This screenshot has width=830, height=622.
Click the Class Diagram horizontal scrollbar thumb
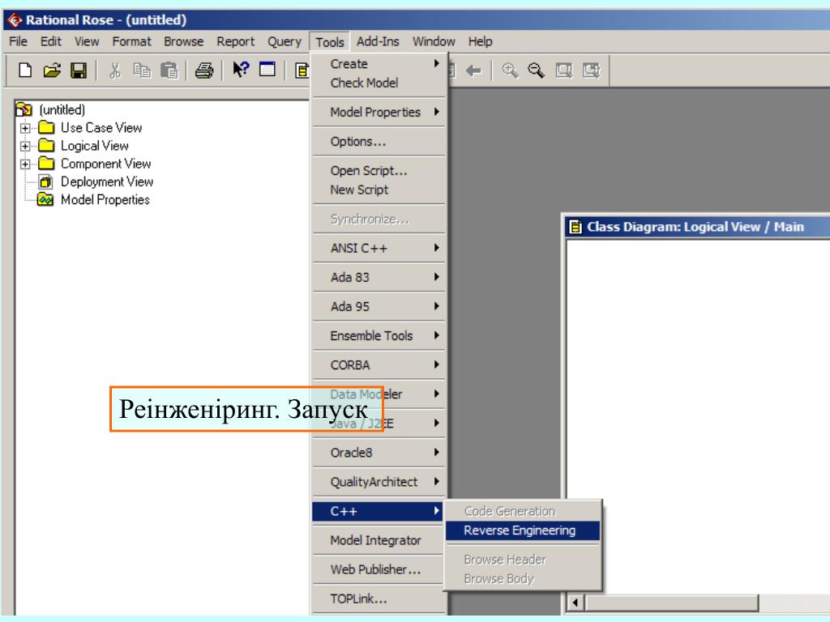pyautogui.click(x=671, y=603)
